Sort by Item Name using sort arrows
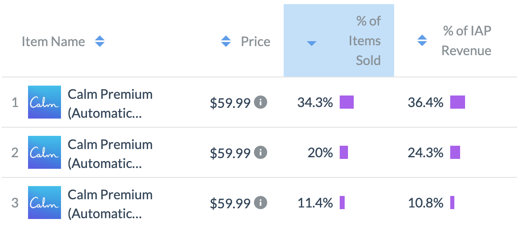 click(x=100, y=42)
